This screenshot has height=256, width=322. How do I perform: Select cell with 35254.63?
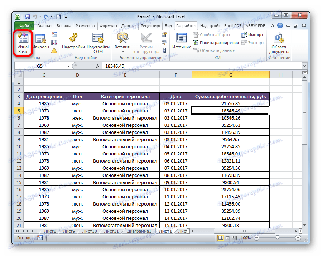pos(230,125)
